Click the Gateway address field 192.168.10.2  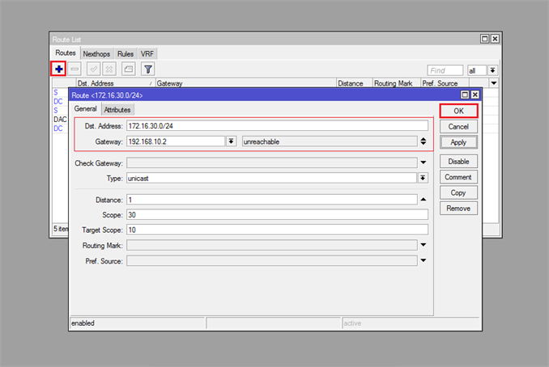pos(176,141)
